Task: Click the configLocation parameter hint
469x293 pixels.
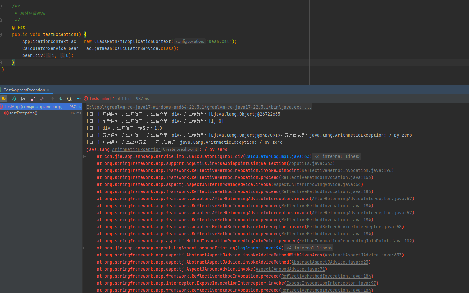Action: [190, 41]
